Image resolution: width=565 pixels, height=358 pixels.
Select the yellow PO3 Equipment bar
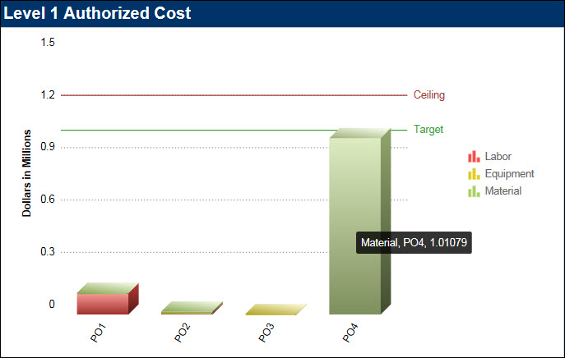(x=273, y=310)
